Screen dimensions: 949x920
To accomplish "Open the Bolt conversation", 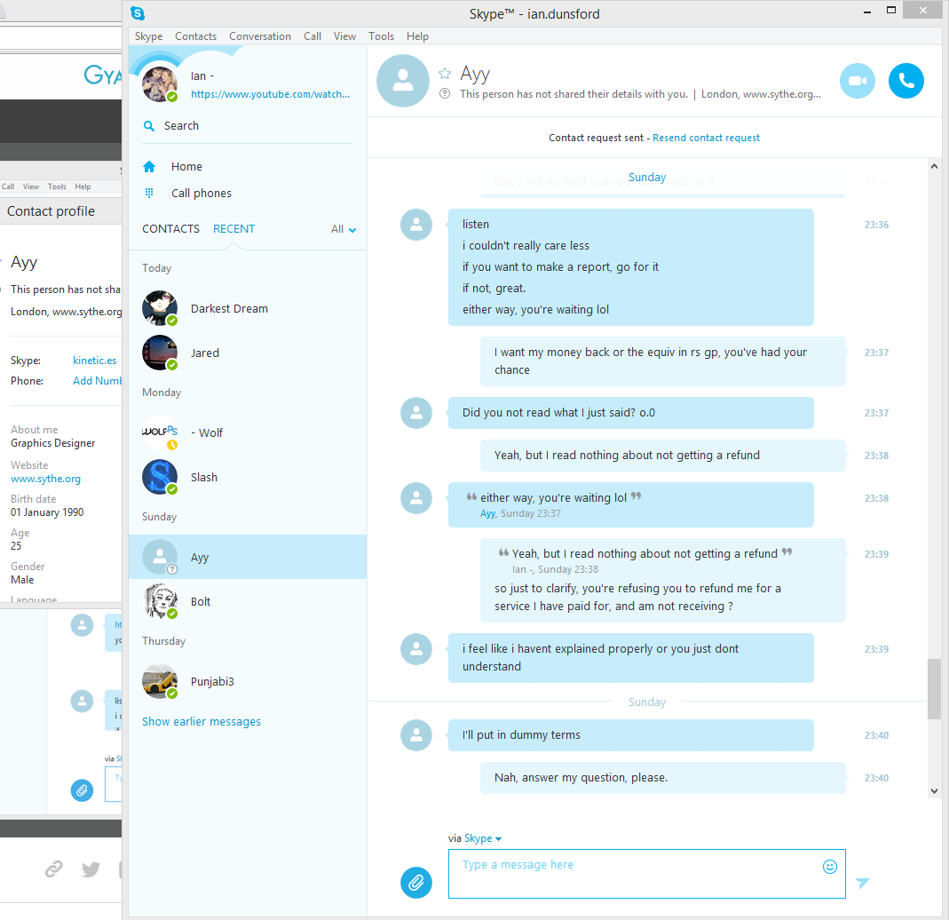I will [x=248, y=601].
